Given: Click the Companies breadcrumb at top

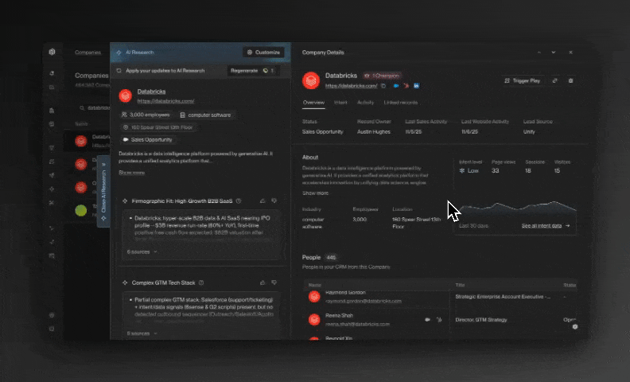Looking at the screenshot, I should (87, 53).
